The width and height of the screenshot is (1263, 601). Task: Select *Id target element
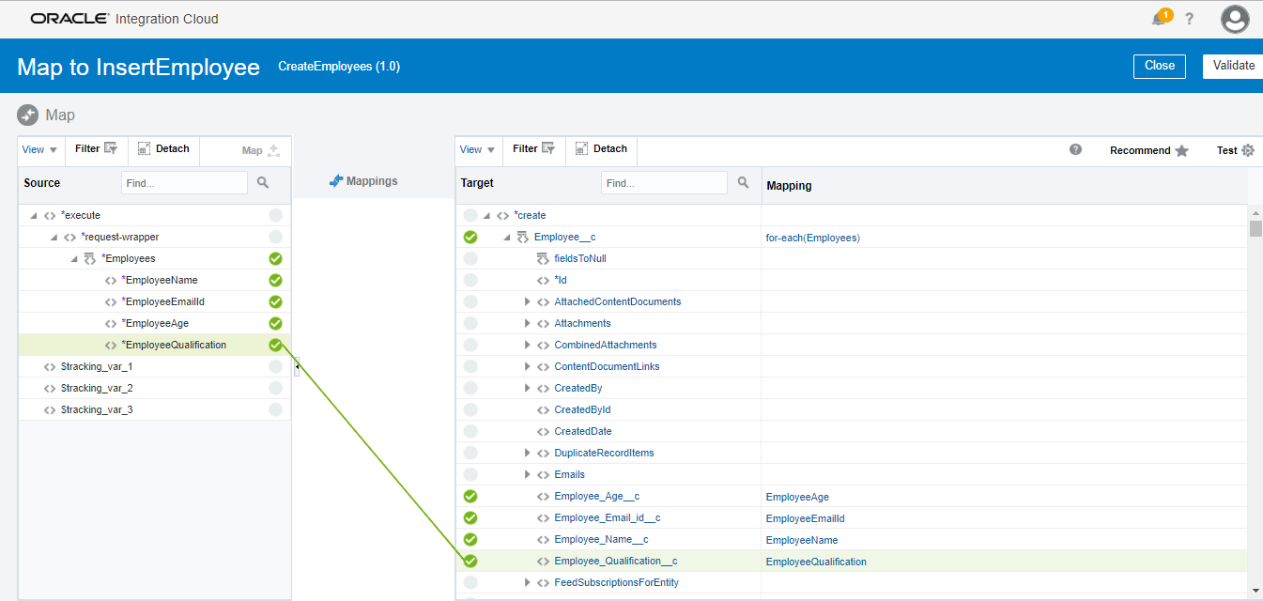point(561,280)
